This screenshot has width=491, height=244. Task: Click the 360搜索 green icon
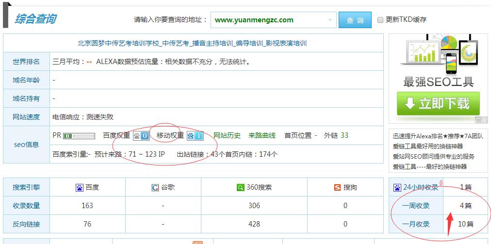(240, 187)
